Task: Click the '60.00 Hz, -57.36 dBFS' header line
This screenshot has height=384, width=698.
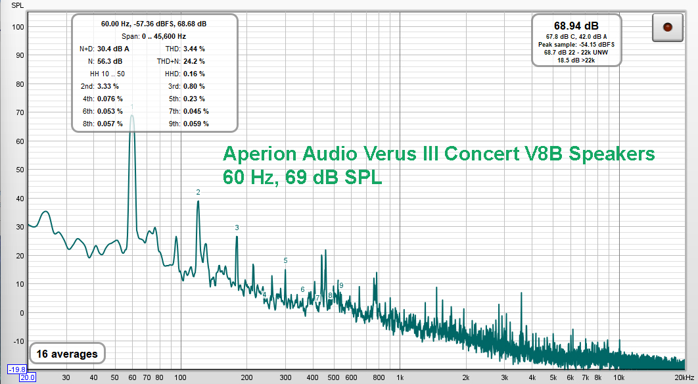Action: (x=154, y=24)
